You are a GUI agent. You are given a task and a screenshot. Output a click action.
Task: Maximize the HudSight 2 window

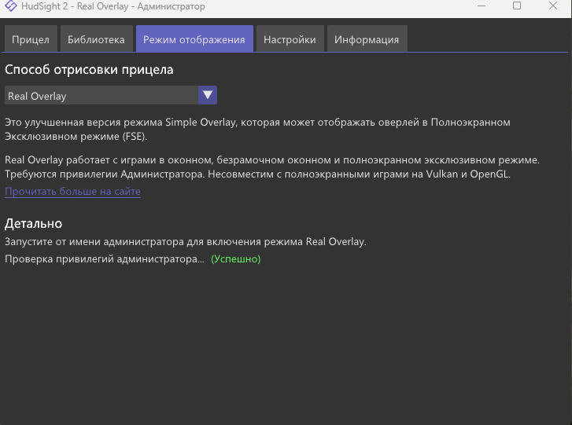[x=517, y=5]
